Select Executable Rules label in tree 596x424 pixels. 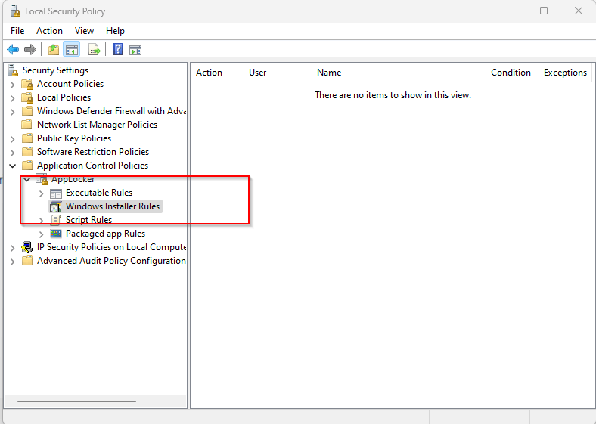[99, 193]
